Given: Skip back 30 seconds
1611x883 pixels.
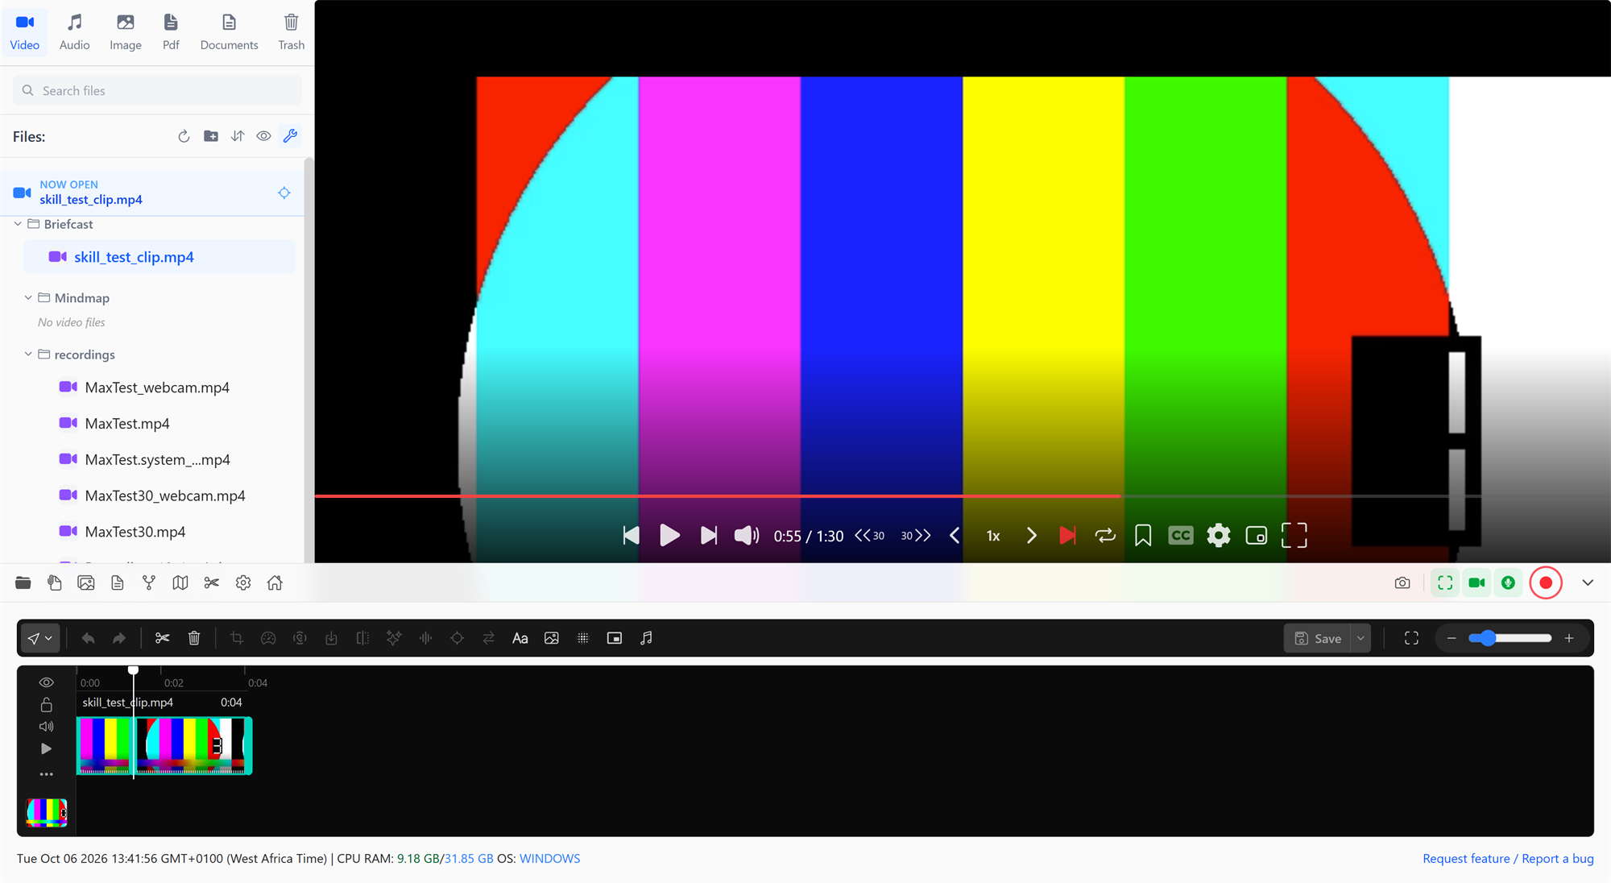Looking at the screenshot, I should pos(870,535).
